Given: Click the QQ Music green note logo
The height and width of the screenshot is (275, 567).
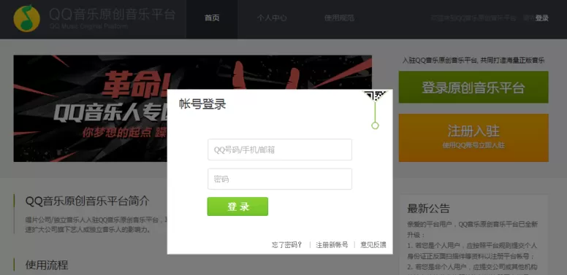Looking at the screenshot, I should [26, 18].
